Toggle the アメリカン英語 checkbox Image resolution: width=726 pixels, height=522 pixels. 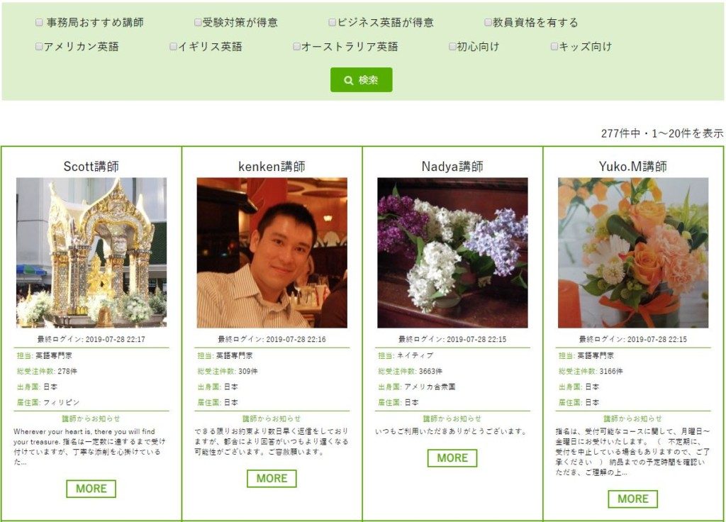39,46
